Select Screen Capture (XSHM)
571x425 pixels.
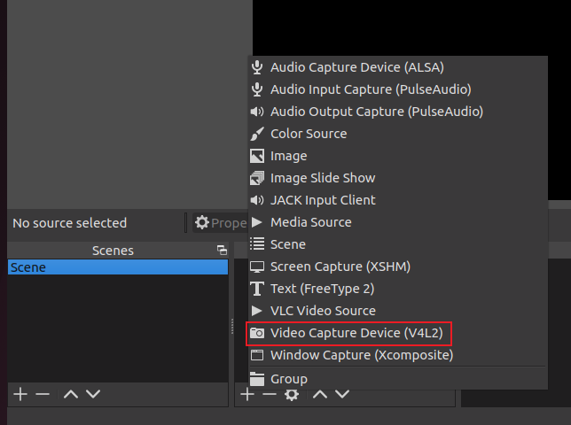[x=340, y=267]
